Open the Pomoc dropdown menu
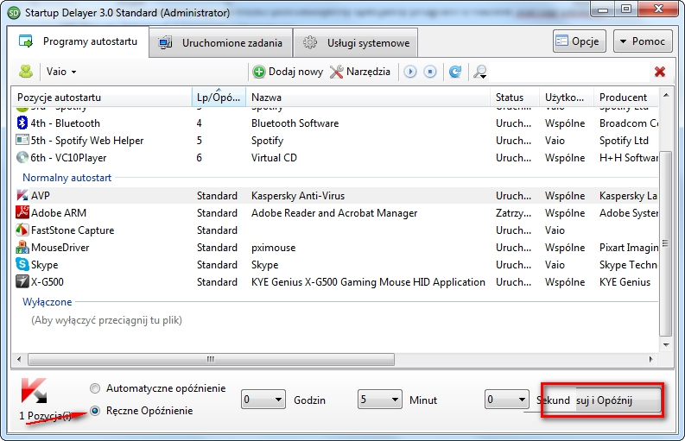 (x=643, y=41)
